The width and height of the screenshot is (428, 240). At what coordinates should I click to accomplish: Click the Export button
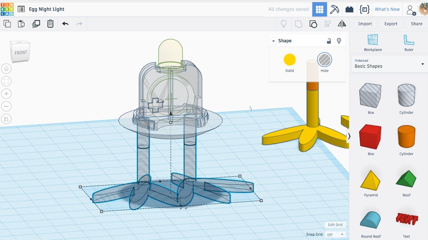391,24
